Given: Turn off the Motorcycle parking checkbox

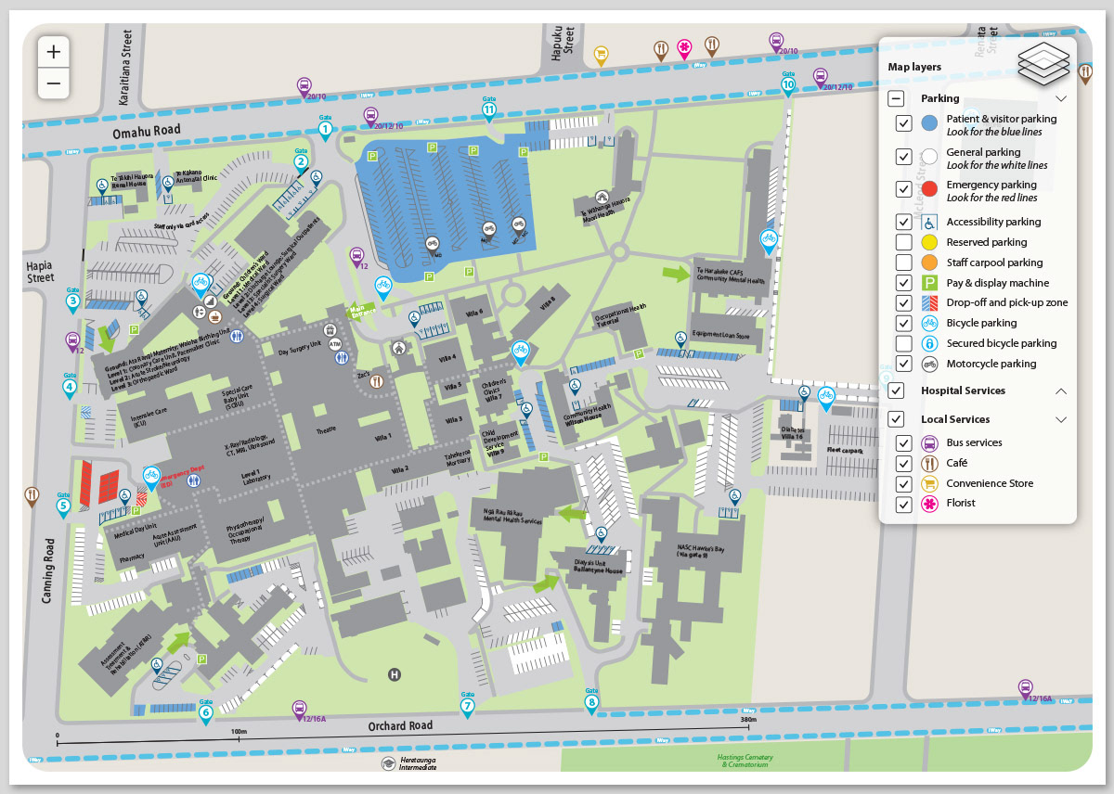Looking at the screenshot, I should (903, 364).
